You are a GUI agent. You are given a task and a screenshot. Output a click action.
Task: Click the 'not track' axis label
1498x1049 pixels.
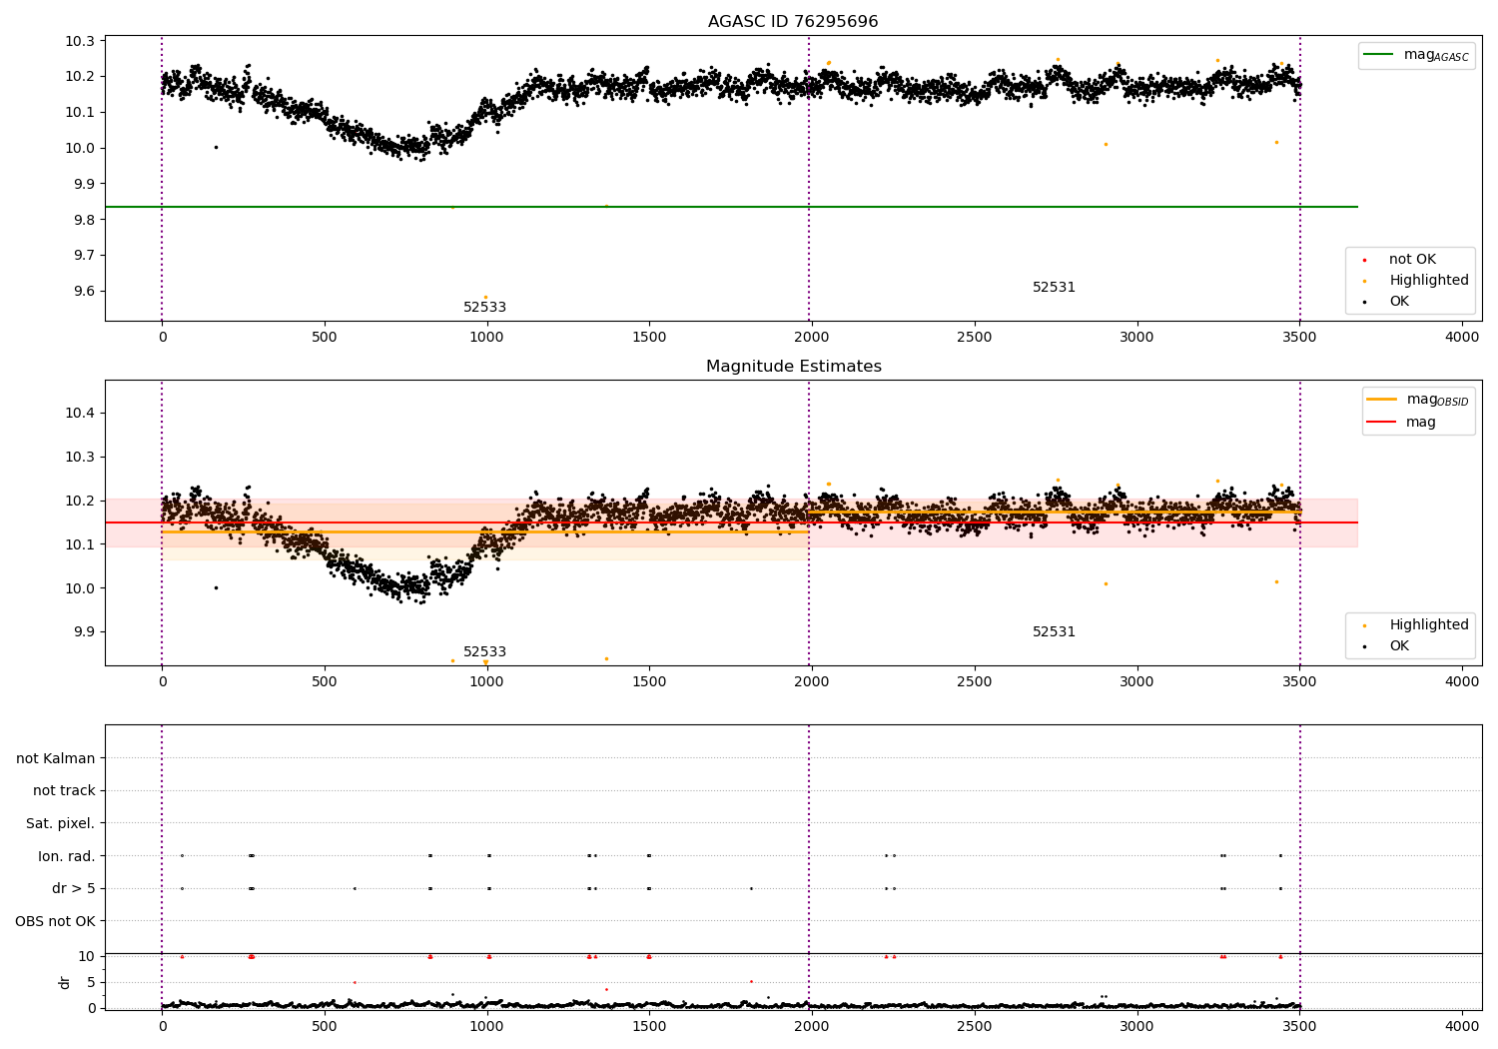pos(64,791)
